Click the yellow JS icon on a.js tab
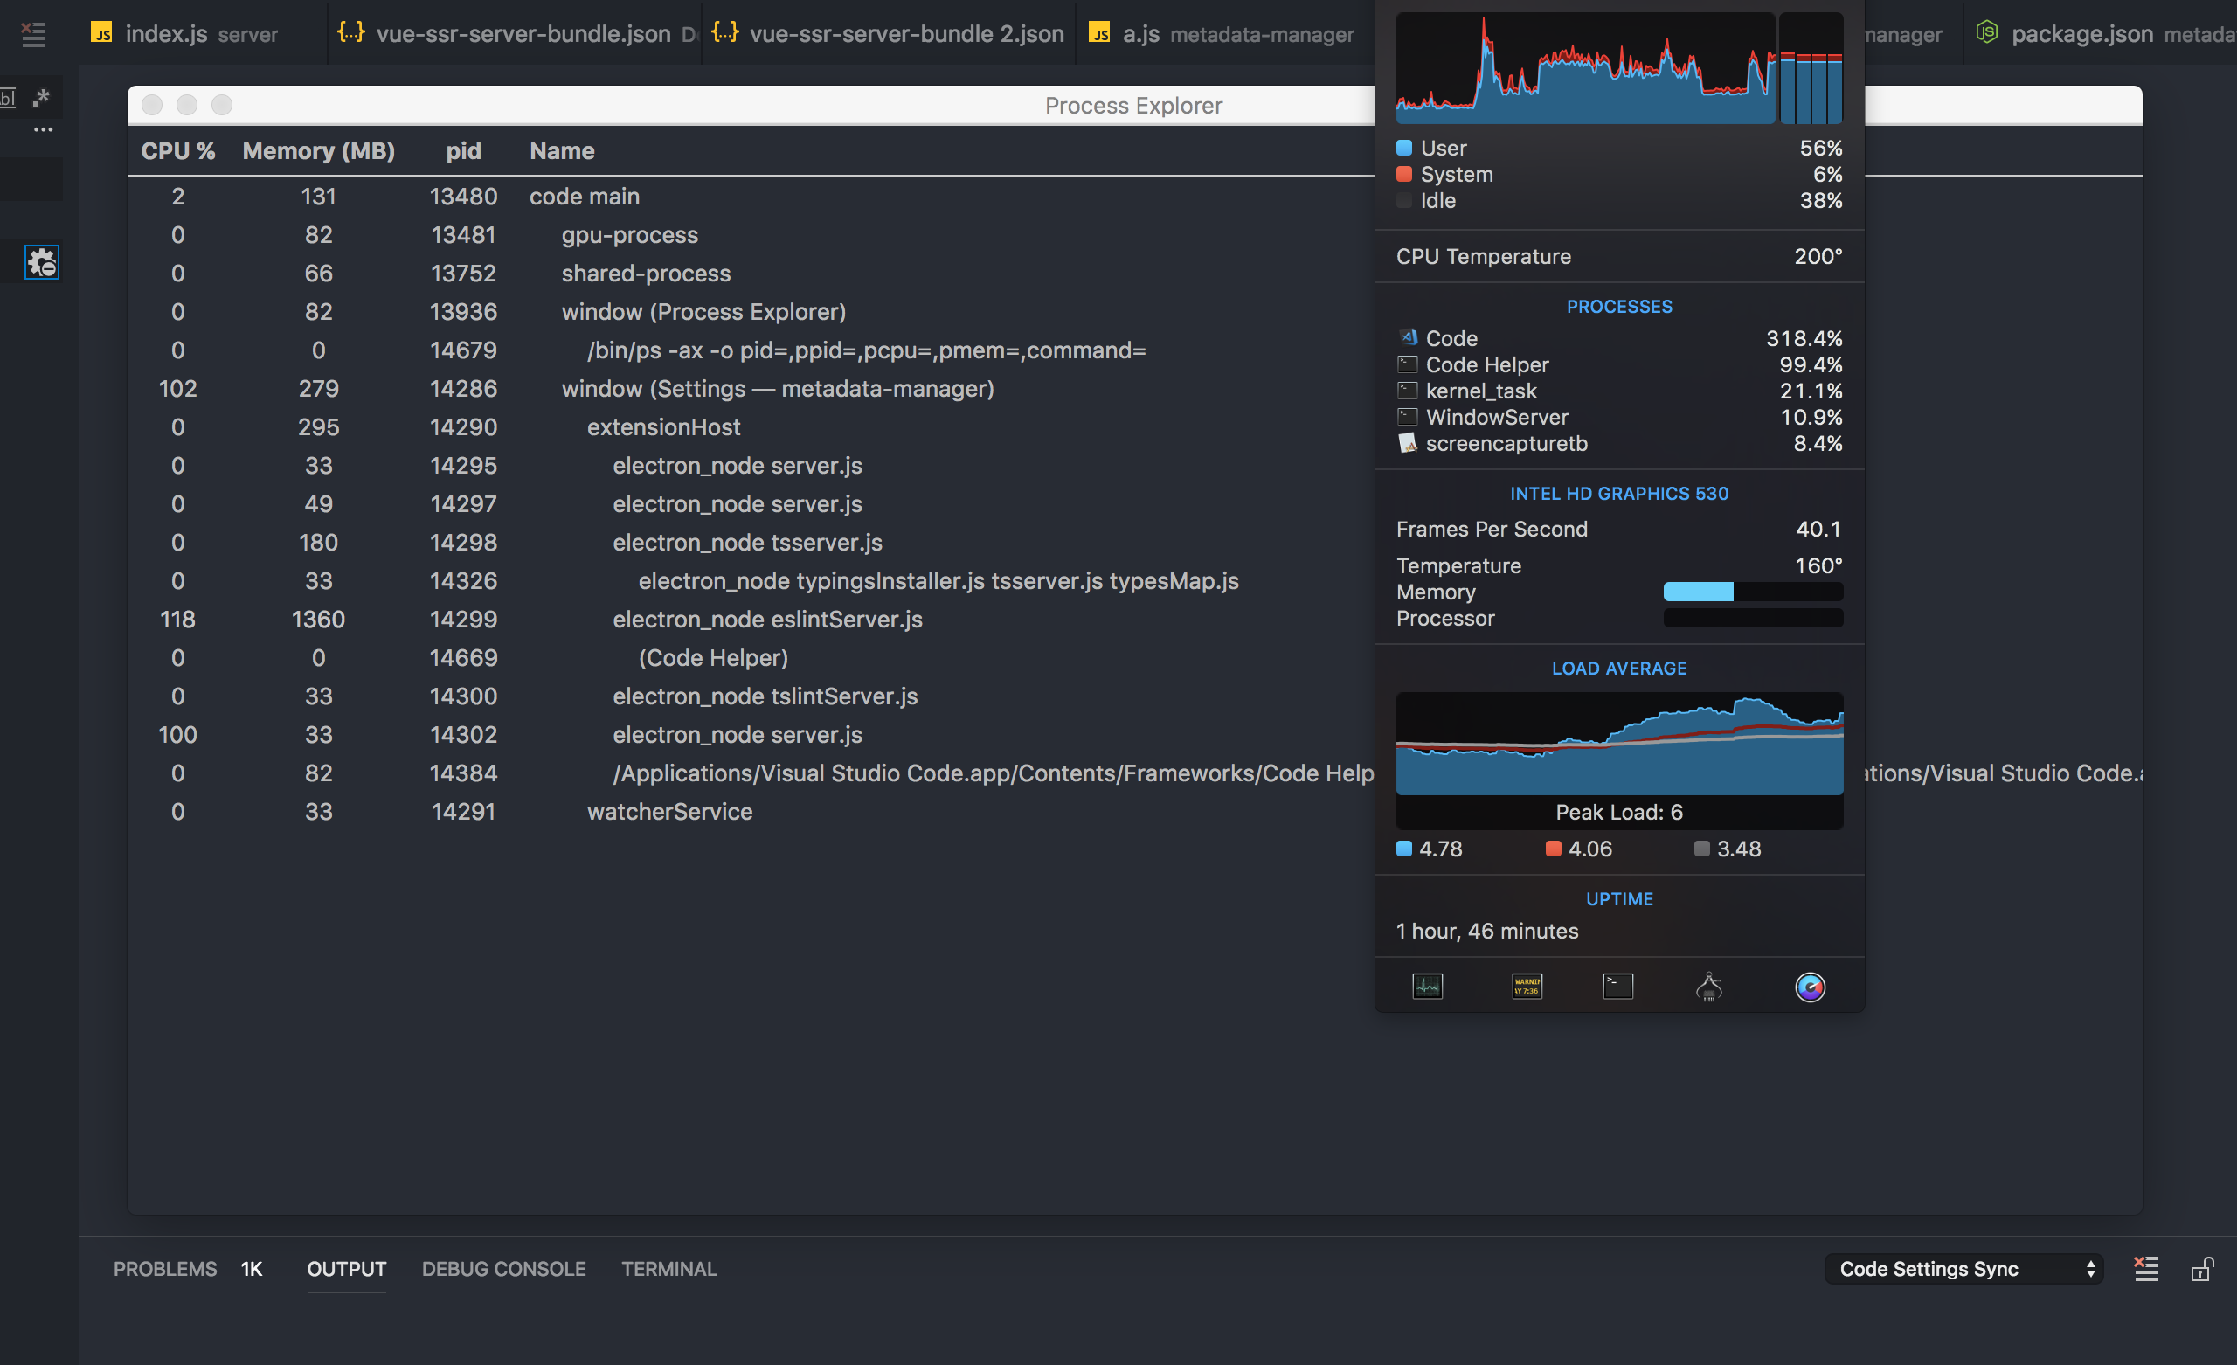 click(x=1099, y=32)
